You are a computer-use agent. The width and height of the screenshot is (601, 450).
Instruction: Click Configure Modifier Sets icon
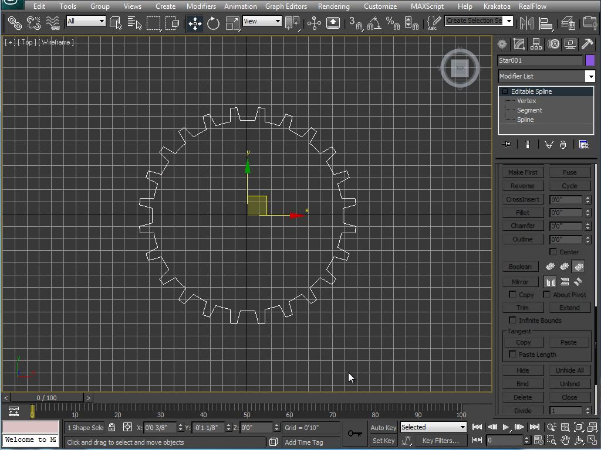point(584,144)
